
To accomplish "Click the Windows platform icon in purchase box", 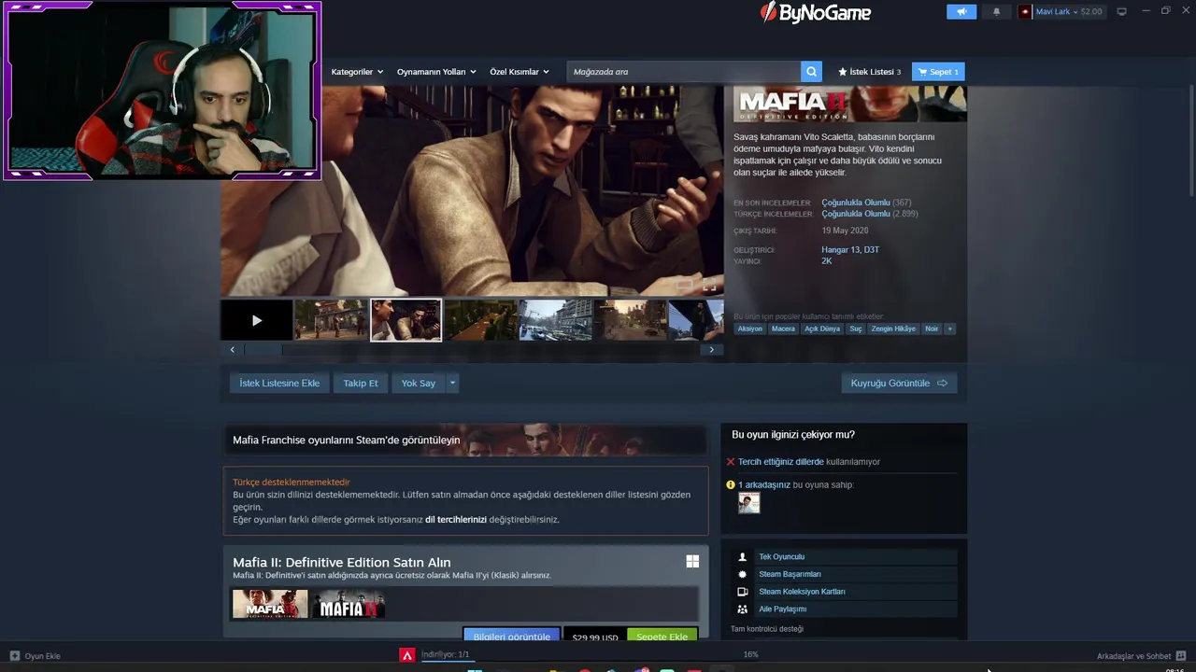I will pyautogui.click(x=692, y=561).
